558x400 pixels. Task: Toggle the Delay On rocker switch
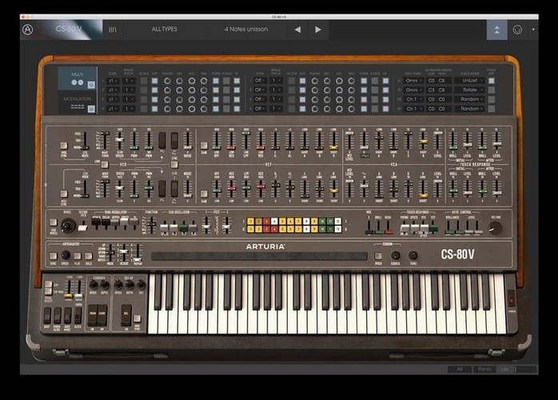(x=126, y=315)
